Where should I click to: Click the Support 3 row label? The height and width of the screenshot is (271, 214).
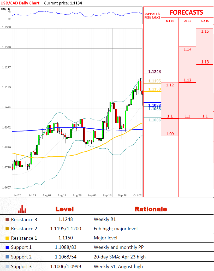21,267
